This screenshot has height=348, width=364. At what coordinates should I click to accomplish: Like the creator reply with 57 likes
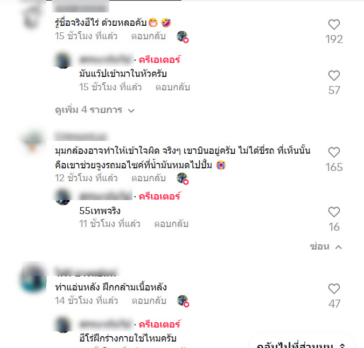(334, 76)
